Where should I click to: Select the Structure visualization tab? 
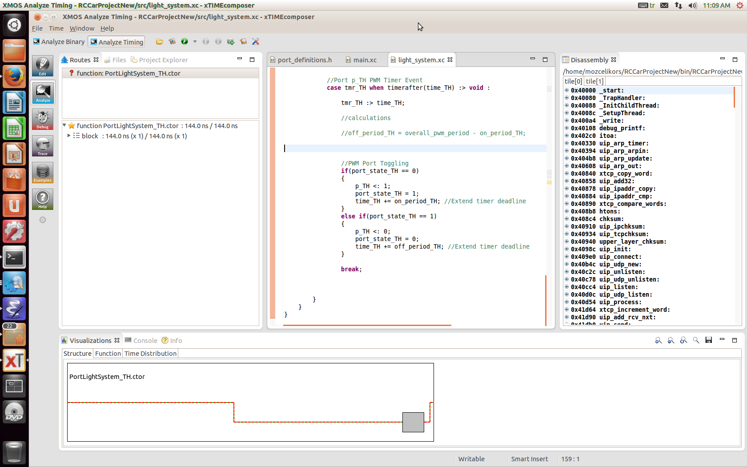(x=77, y=354)
